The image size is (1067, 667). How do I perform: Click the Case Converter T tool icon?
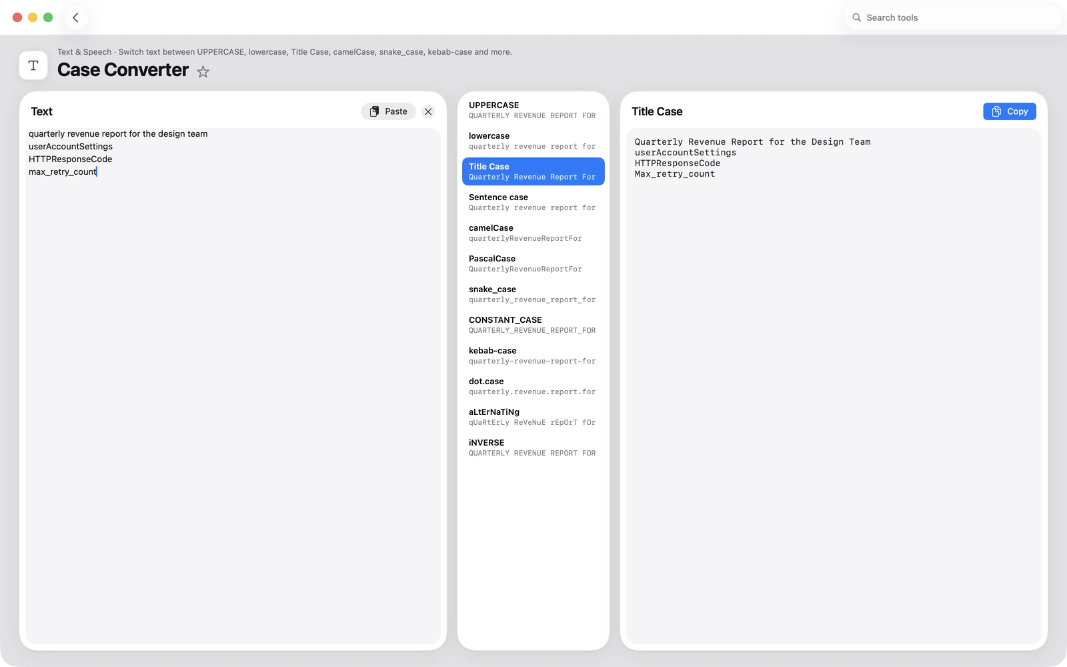coord(33,65)
